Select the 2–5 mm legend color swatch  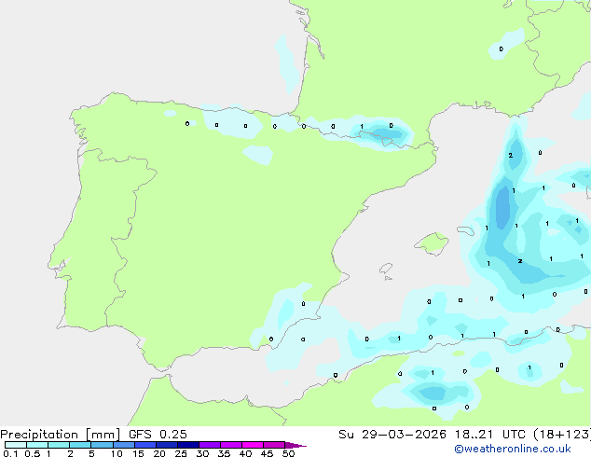[80, 445]
